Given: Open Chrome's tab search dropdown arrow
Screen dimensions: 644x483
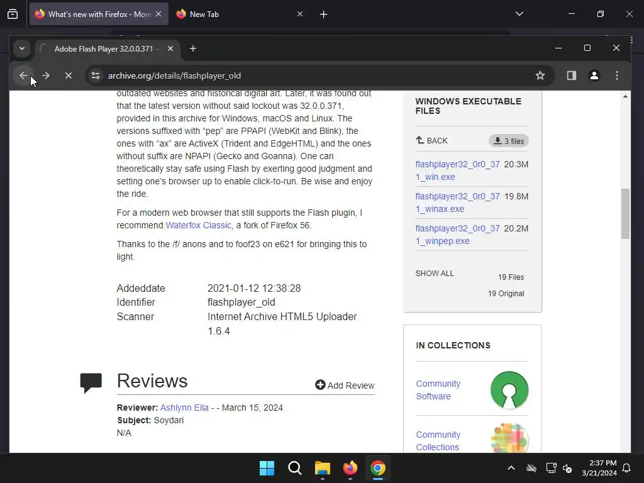Looking at the screenshot, I should pos(22,48).
